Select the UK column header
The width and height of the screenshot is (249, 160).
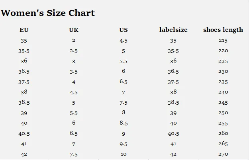74,30
